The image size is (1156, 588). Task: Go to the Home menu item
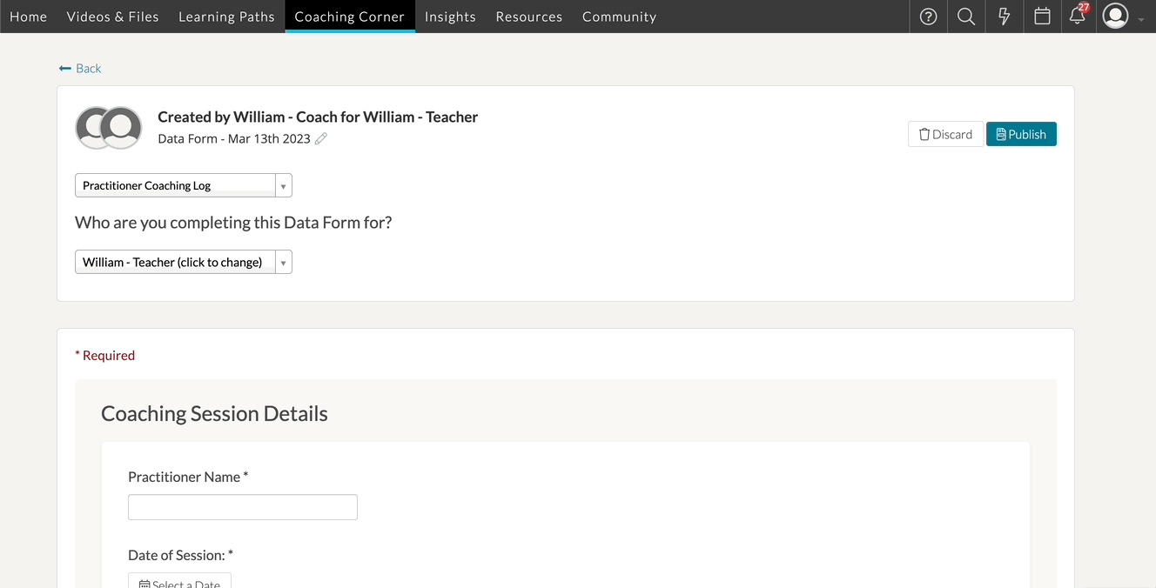[29, 17]
